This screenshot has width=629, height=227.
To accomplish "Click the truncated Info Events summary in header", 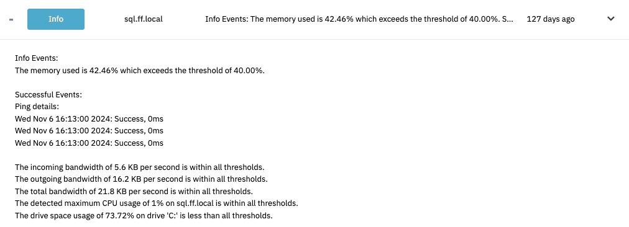I will click(x=359, y=19).
